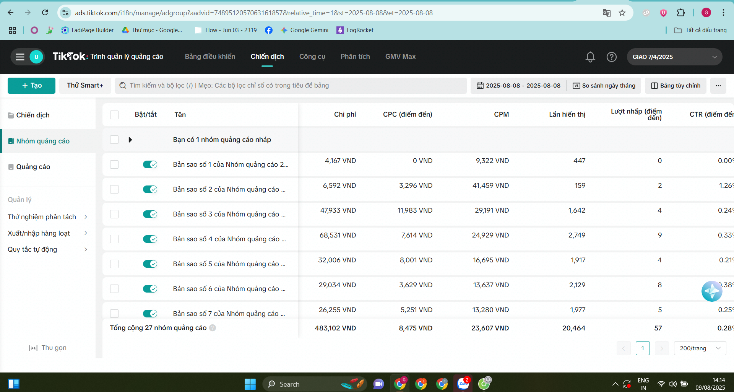Click the browser address bar URL

pos(254,13)
